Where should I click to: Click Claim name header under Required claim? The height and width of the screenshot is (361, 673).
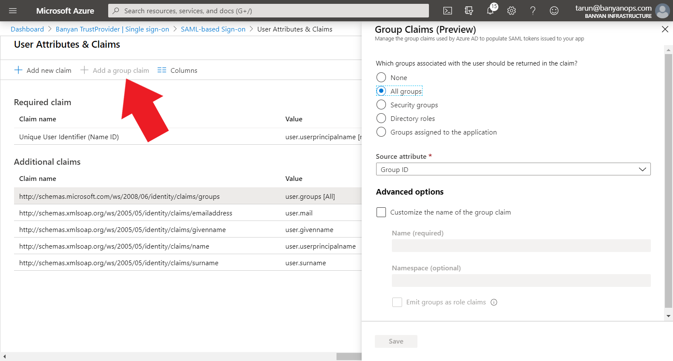pyautogui.click(x=37, y=119)
